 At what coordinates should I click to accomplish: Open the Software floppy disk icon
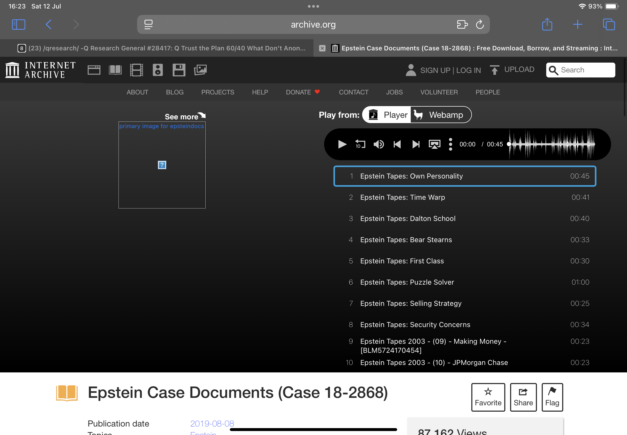(179, 70)
